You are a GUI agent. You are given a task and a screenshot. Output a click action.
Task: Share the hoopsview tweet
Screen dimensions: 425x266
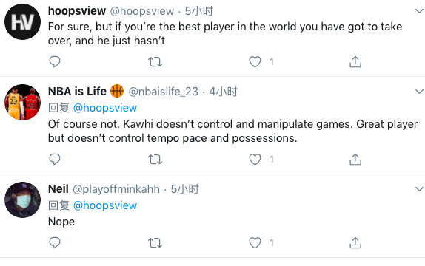click(355, 61)
